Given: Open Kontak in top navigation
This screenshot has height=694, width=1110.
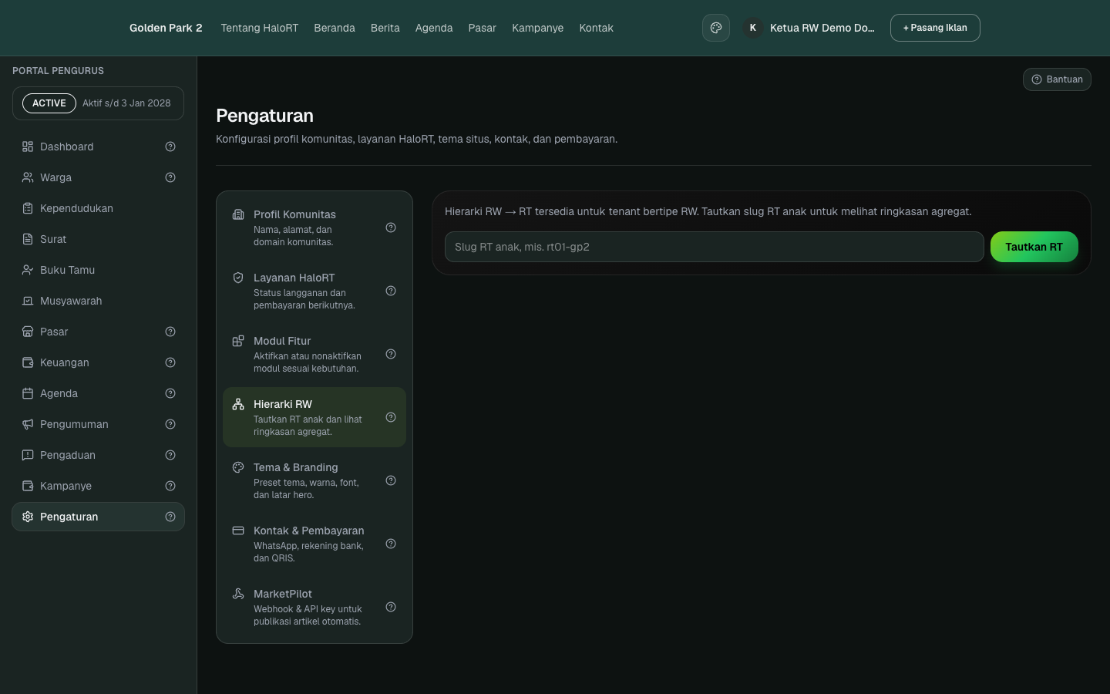Looking at the screenshot, I should (597, 28).
